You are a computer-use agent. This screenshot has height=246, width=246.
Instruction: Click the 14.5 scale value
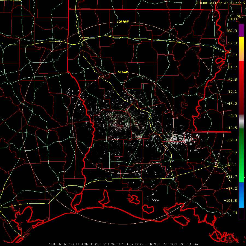pos(233,104)
